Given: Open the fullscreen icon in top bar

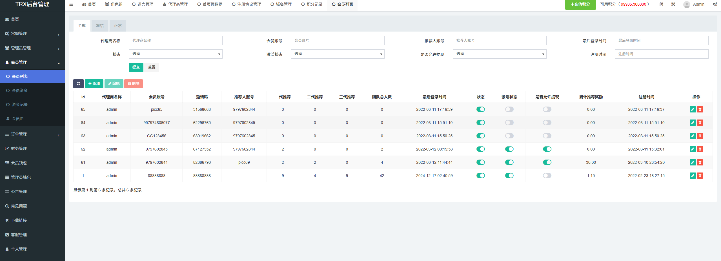Looking at the screenshot, I should (673, 4).
